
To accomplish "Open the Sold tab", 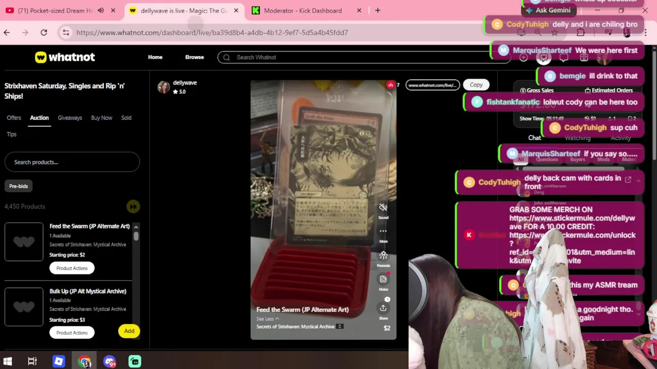I will click(126, 118).
